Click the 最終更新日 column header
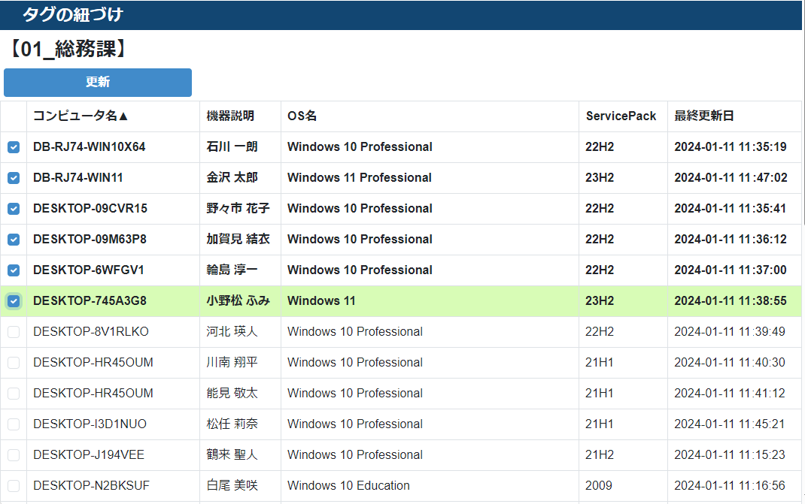 coord(704,116)
